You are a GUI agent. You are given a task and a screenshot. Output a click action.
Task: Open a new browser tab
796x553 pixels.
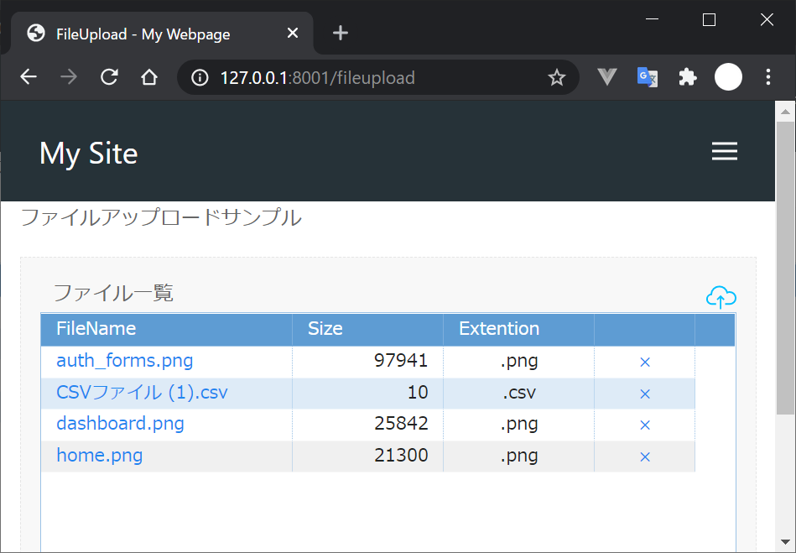coord(341,33)
